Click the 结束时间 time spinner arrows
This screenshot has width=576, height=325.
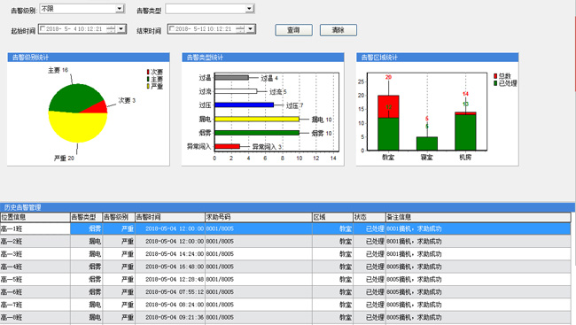tap(240, 28)
